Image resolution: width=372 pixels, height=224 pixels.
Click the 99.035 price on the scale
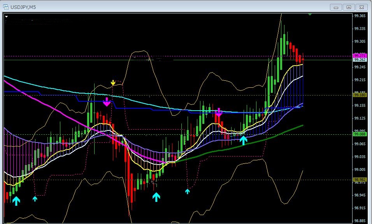tap(360, 156)
